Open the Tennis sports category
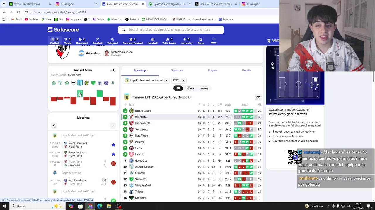 pyautogui.click(x=68, y=41)
